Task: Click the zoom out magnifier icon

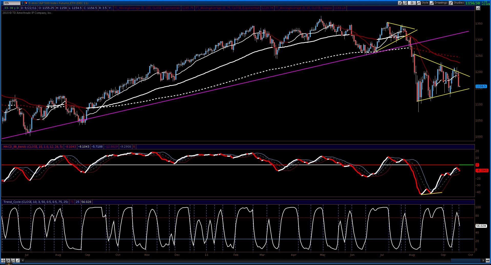Action: pyautogui.click(x=13, y=261)
